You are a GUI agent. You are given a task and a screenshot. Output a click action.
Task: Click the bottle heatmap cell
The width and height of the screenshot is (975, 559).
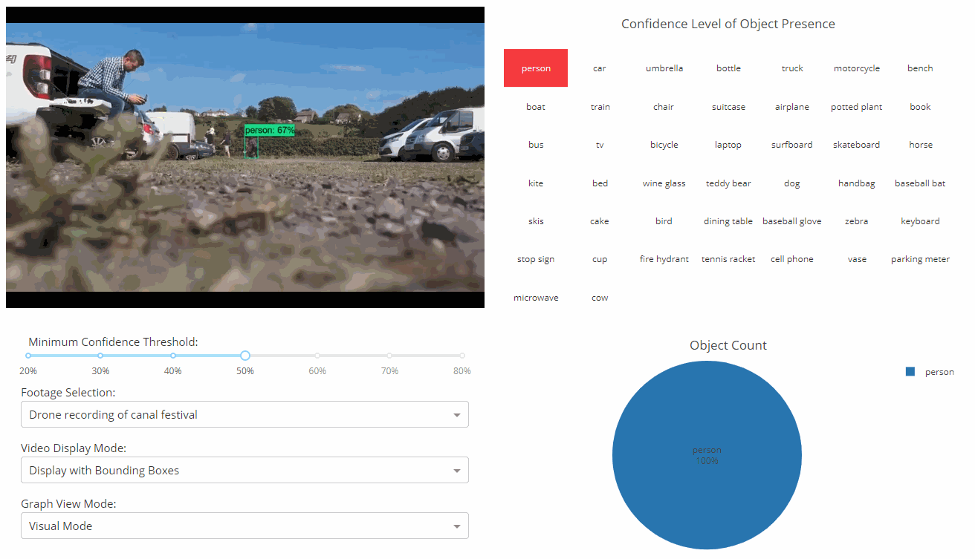click(x=728, y=68)
